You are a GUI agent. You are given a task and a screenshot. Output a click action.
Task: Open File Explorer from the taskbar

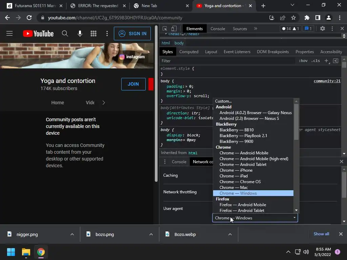pos(26,252)
